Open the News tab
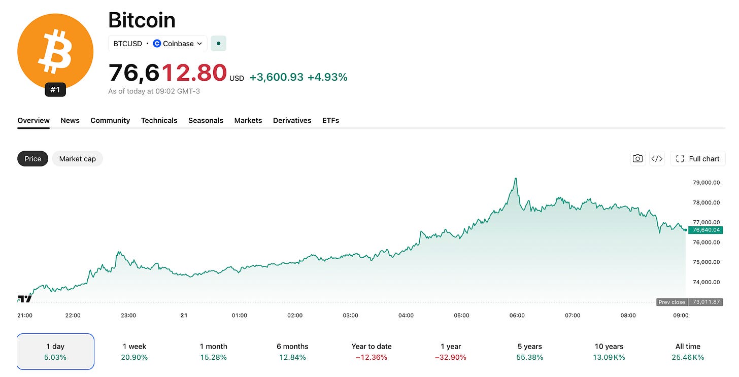 click(70, 120)
